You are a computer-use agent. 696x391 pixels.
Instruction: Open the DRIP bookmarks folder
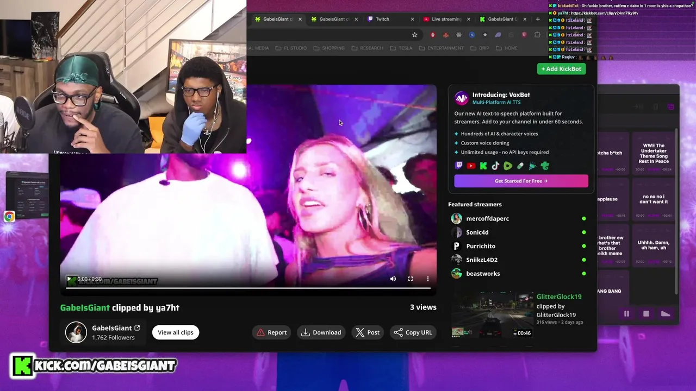pyautogui.click(x=479, y=48)
